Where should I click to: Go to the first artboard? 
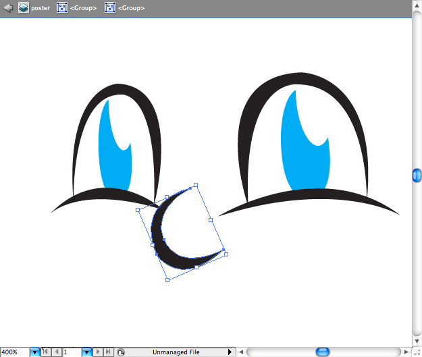[x=45, y=352]
